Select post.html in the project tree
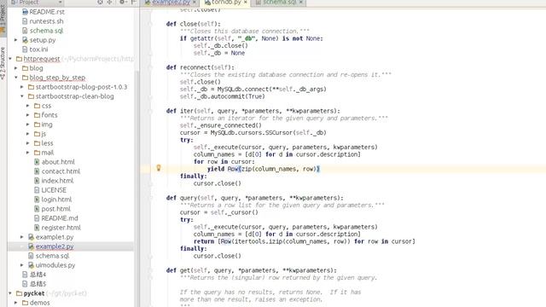 [x=56, y=209]
